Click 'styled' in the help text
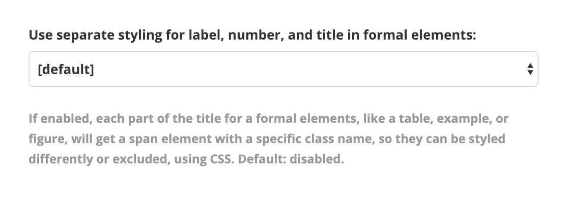 [x=488, y=140]
